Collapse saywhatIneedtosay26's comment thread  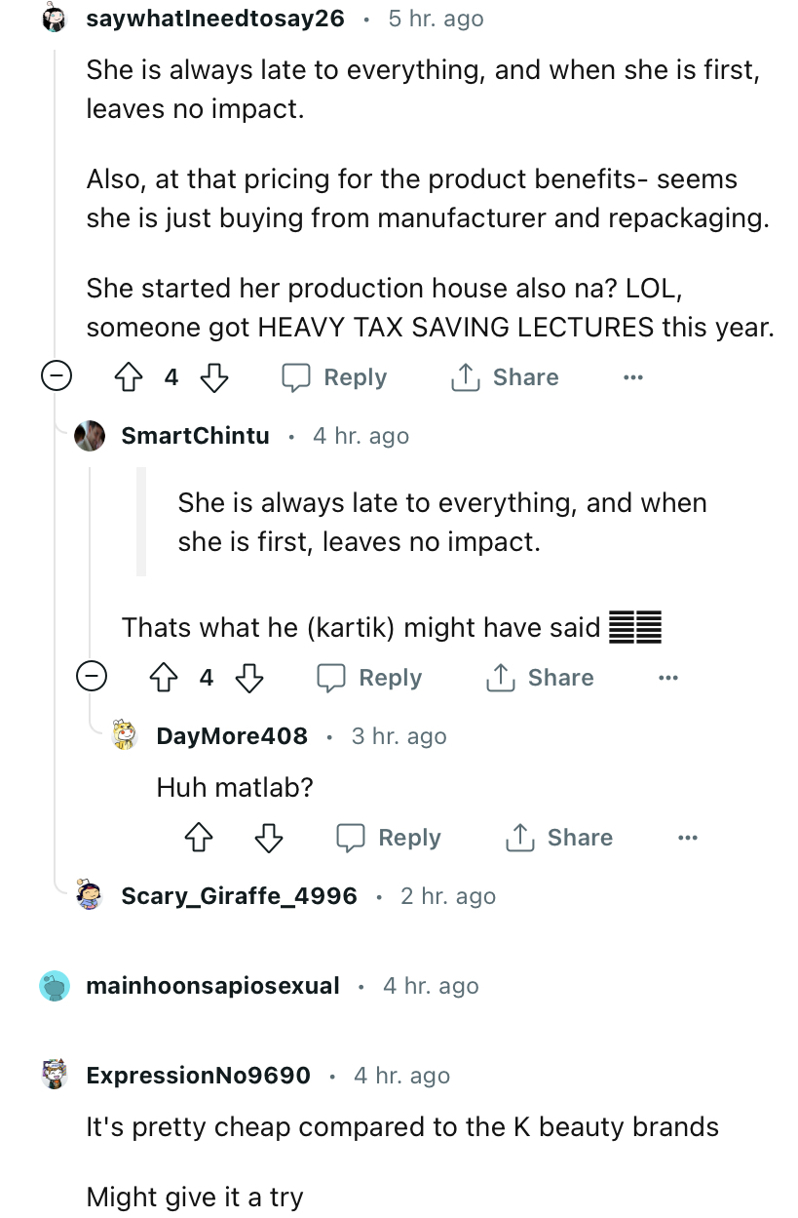tap(56, 377)
